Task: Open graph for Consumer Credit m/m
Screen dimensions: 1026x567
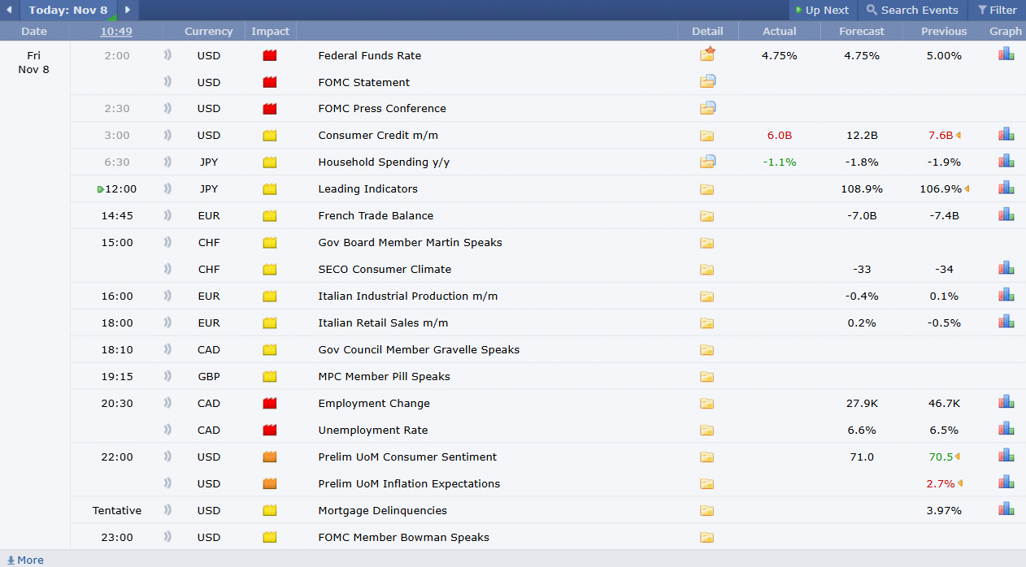Action: [1006, 134]
